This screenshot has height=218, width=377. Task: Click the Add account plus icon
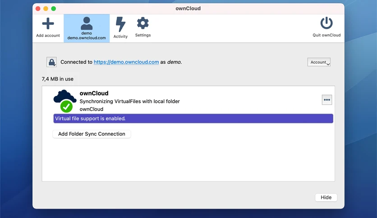tap(48, 23)
